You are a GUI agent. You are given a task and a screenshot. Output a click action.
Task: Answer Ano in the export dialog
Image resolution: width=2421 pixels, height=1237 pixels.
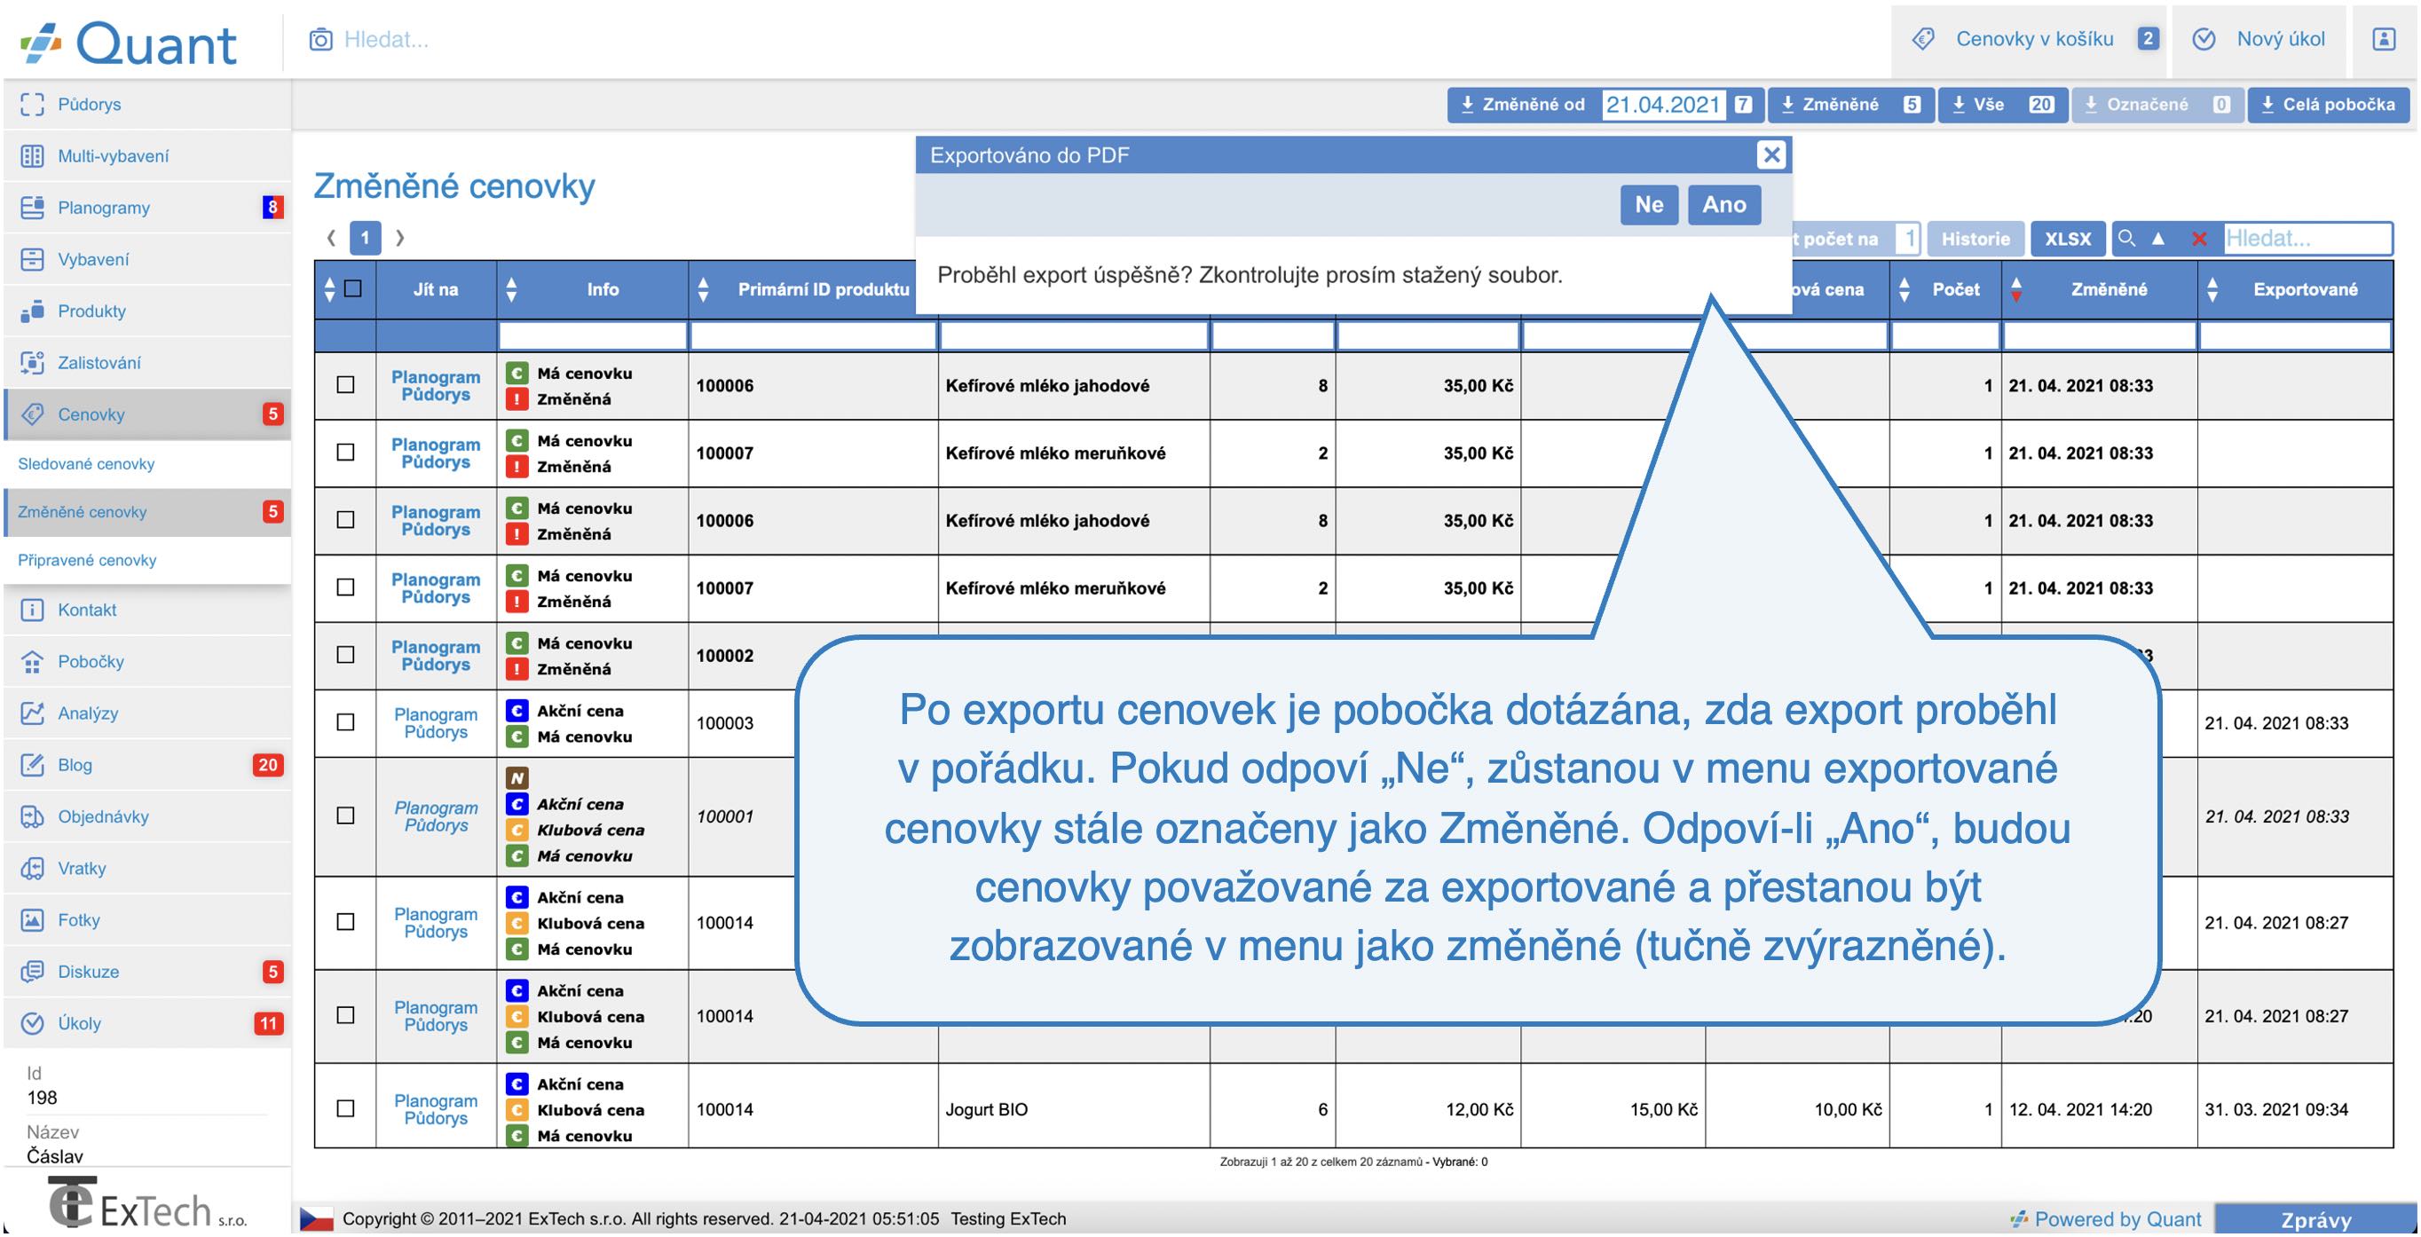1724,205
